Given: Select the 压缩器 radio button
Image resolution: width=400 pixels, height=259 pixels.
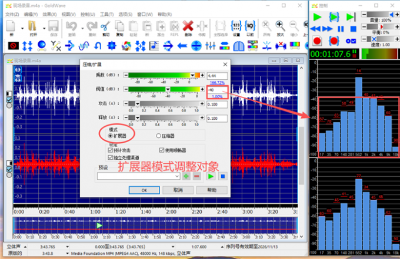Looking at the screenshot, I should point(158,135).
